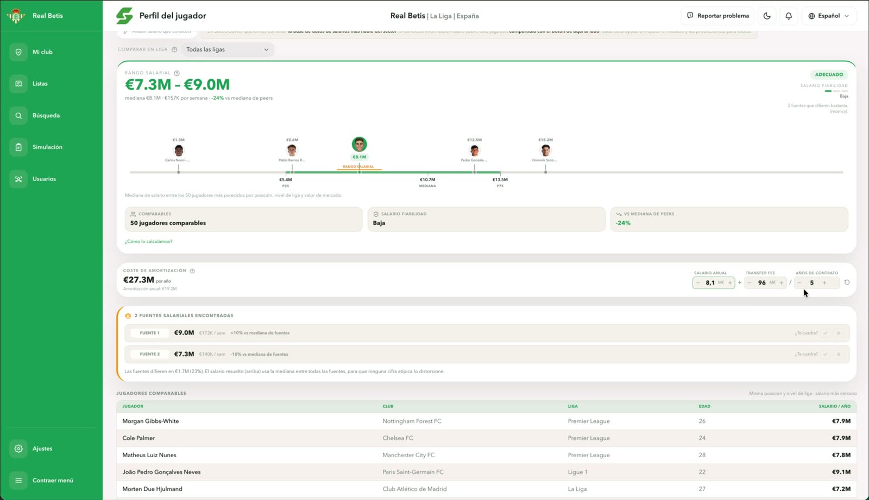Open the Español language dropdown
Viewport: 869px width, 500px height.
point(829,16)
